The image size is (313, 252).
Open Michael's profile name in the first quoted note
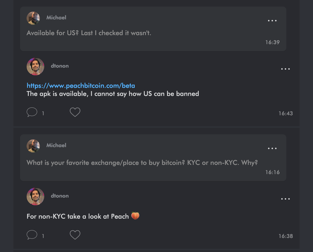coord(56,18)
